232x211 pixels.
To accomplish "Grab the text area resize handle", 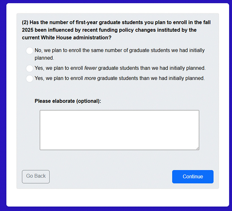I will (197, 148).
